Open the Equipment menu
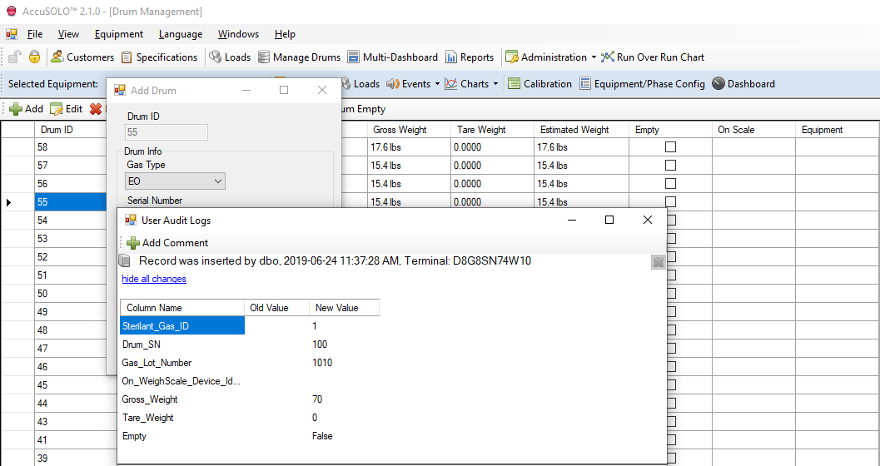Screen dimensions: 880x466 pos(118,34)
